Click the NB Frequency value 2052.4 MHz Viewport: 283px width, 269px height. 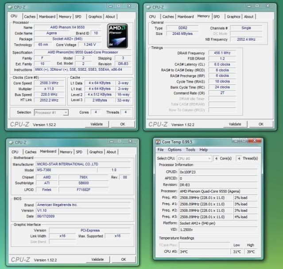coord(246,39)
